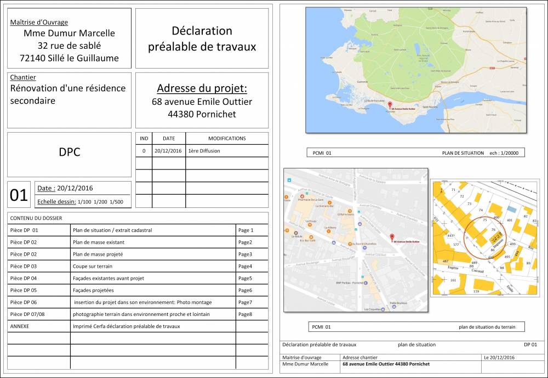Click the "Pièce DP 01" row label

24,230
